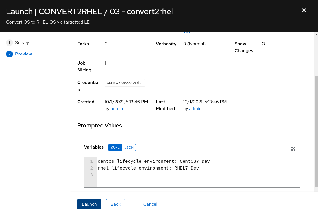Click the Last Modified date value

(x=205, y=102)
